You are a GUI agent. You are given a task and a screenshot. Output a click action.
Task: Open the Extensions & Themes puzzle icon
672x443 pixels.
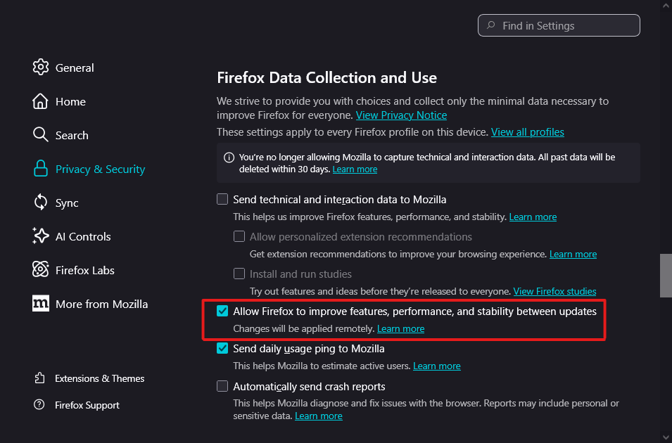click(39, 378)
